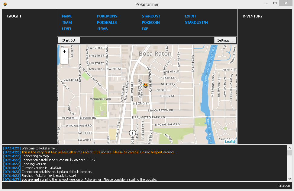Close the Pokefarmer window

[286, 3]
